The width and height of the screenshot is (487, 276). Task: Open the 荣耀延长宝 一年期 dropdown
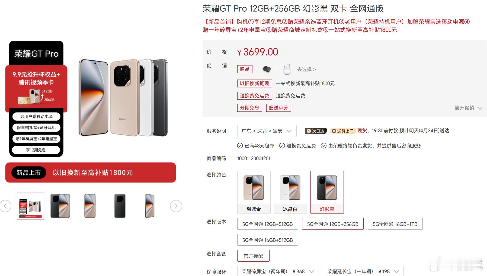tap(363, 271)
